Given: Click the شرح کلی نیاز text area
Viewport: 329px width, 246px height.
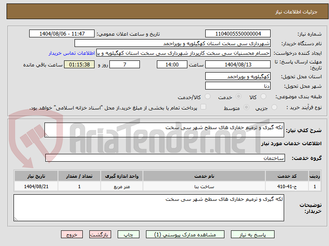Looking at the screenshot, I should click(x=164, y=130).
